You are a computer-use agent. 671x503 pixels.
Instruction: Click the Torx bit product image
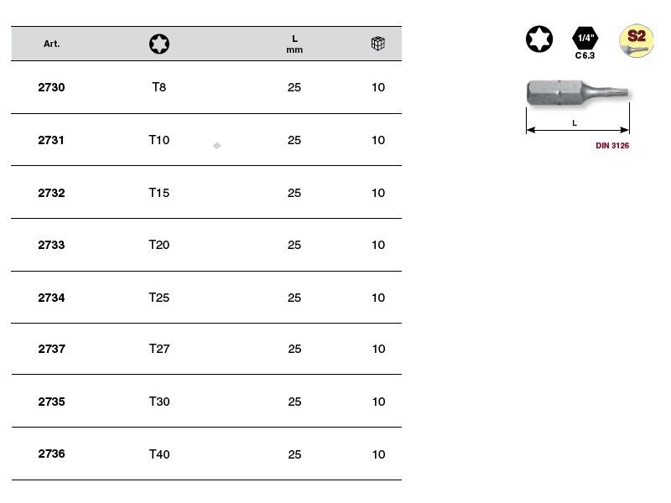click(577, 93)
